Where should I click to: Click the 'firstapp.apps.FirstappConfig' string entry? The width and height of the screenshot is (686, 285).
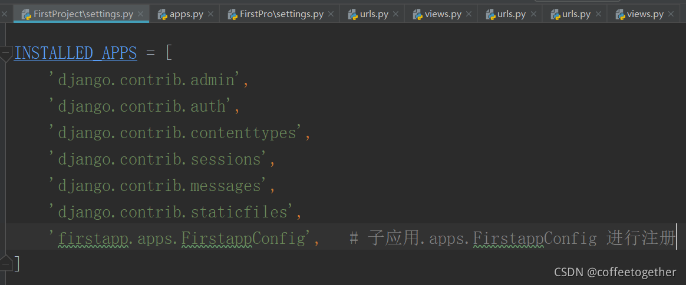coord(184,239)
